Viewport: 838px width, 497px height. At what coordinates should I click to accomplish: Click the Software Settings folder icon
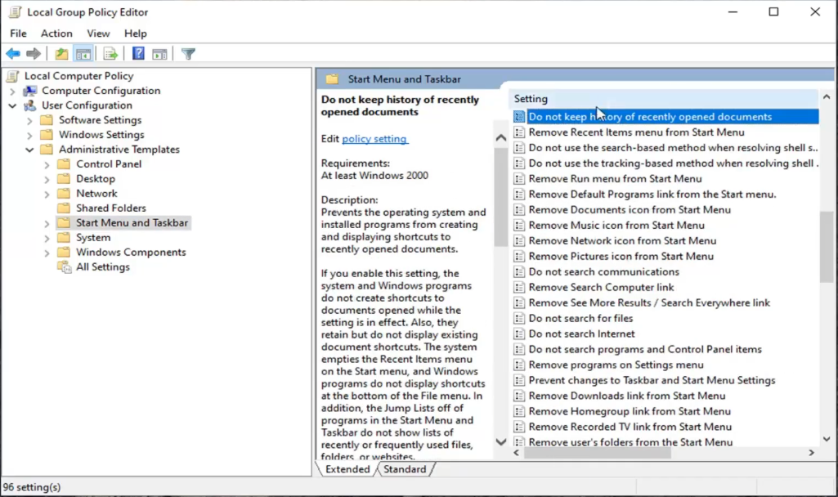tap(47, 119)
